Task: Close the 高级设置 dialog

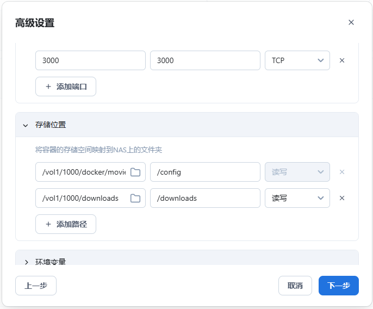Action: [351, 22]
